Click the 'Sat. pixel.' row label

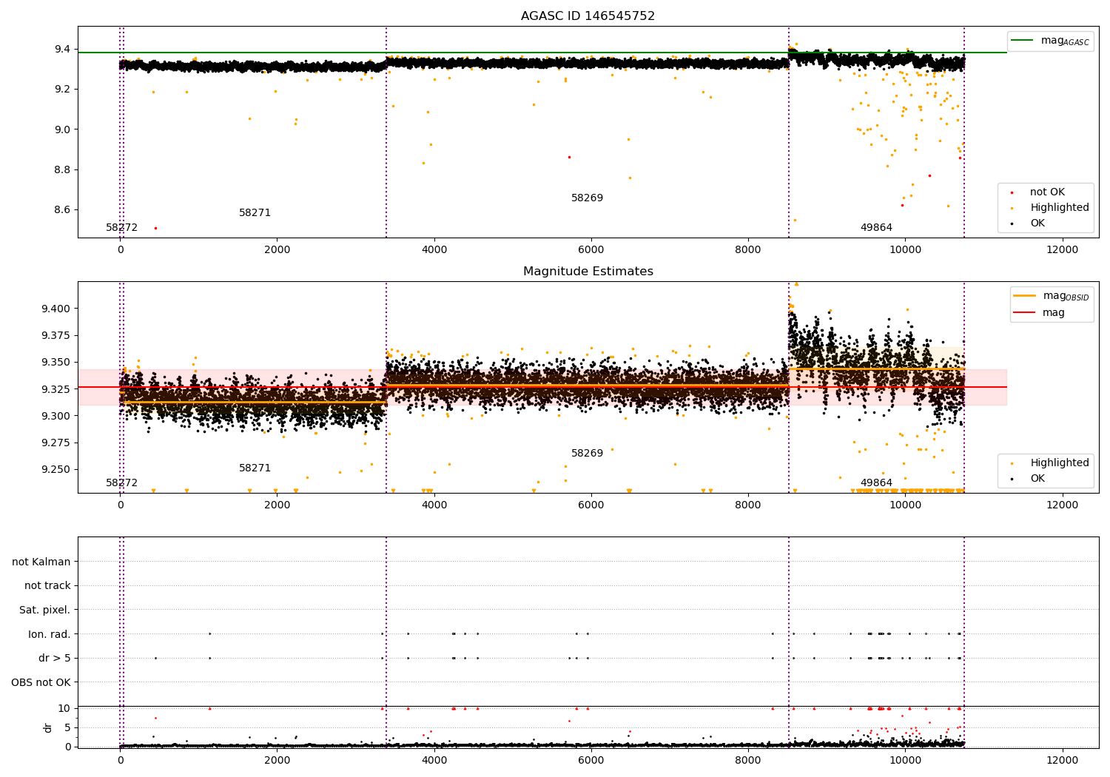click(x=45, y=610)
